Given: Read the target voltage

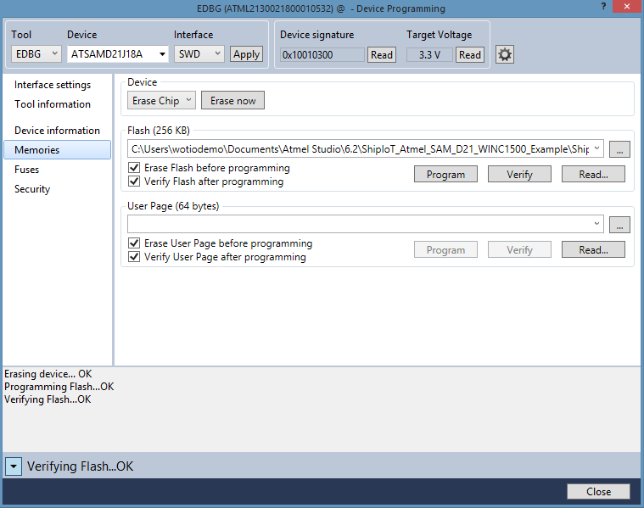Looking at the screenshot, I should pos(470,54).
